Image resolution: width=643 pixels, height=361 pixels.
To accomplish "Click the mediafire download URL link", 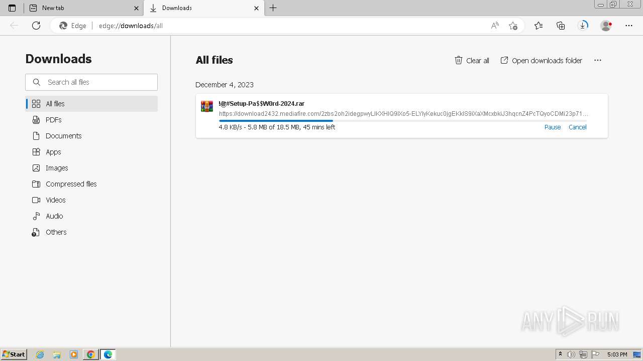I will [x=403, y=114].
